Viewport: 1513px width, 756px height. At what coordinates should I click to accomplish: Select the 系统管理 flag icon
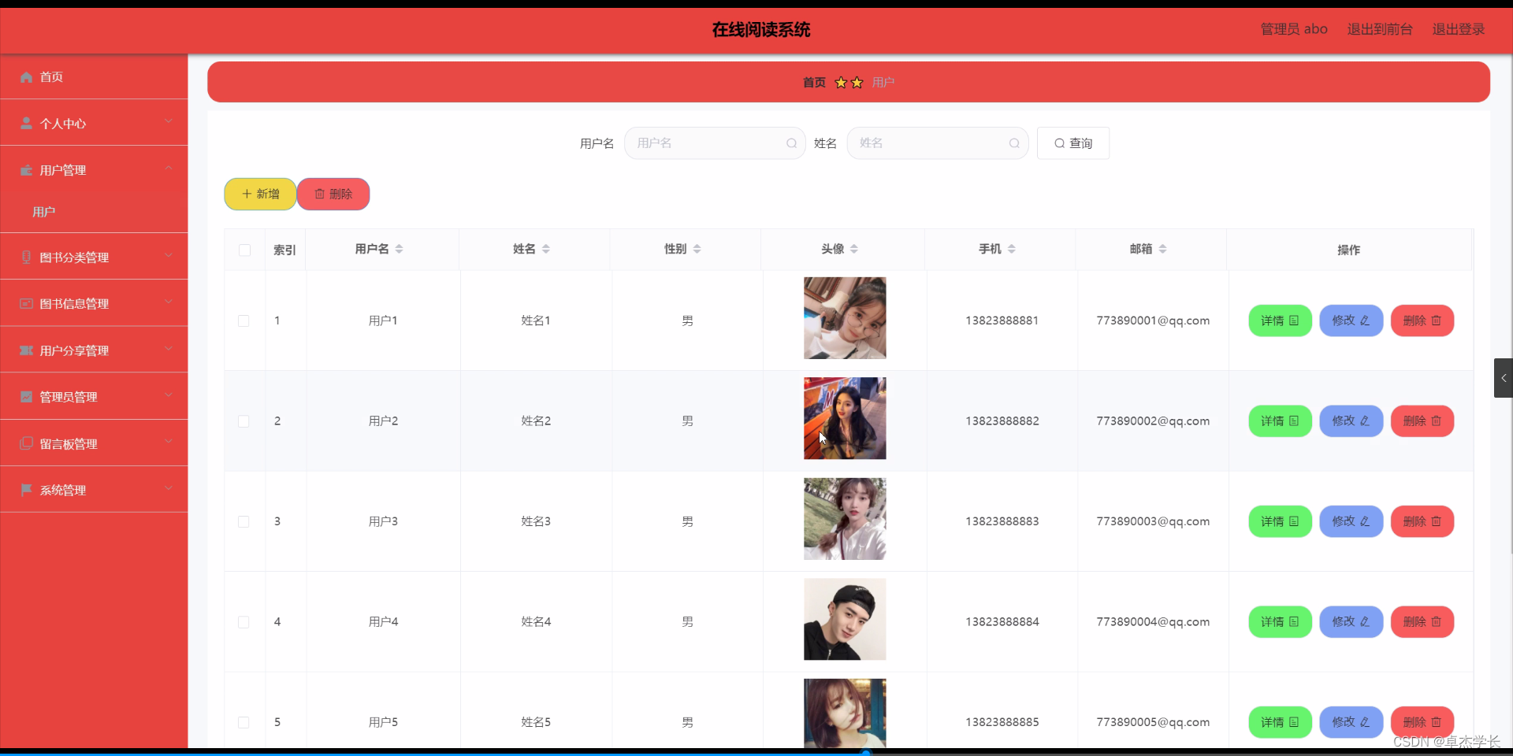coord(26,490)
